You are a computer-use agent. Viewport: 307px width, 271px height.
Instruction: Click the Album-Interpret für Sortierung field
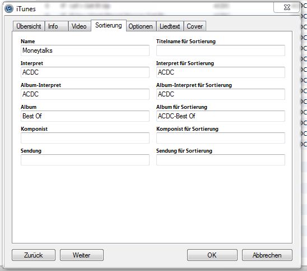(x=221, y=94)
